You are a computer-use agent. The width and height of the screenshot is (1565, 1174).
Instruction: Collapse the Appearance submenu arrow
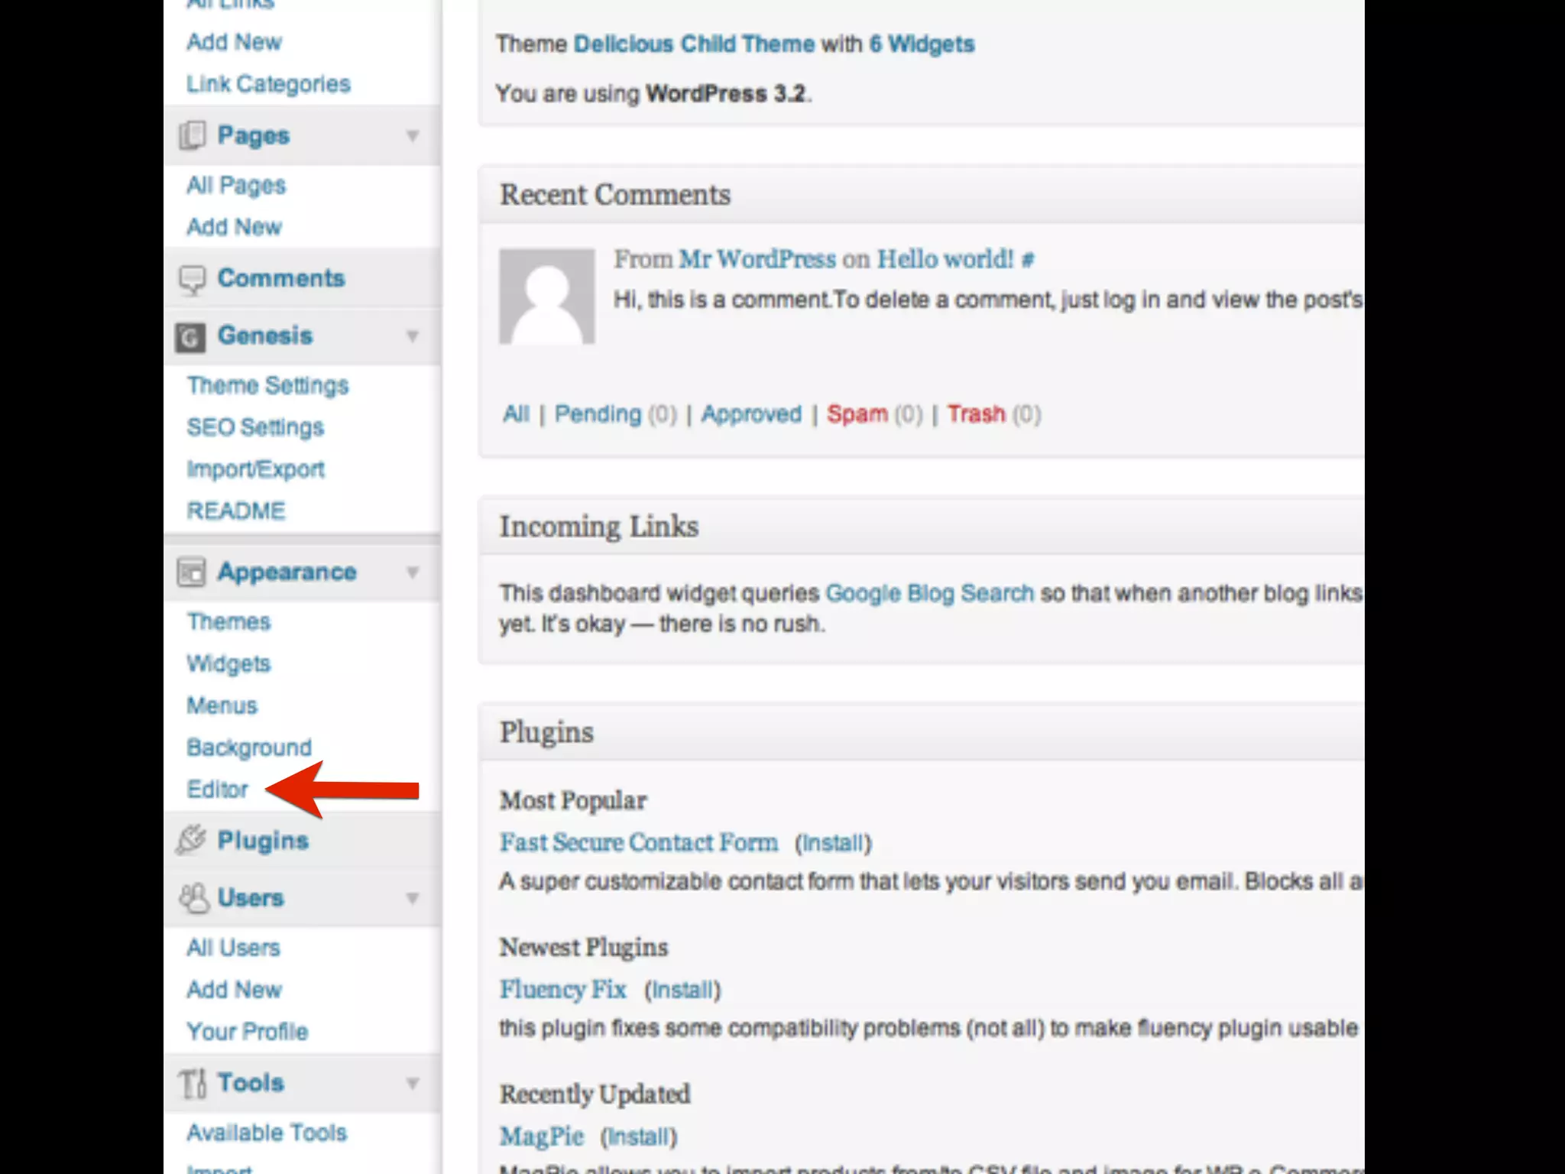[413, 572]
